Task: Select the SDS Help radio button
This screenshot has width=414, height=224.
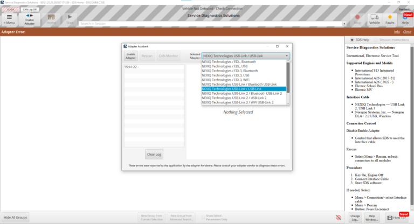Action: (x=352, y=40)
